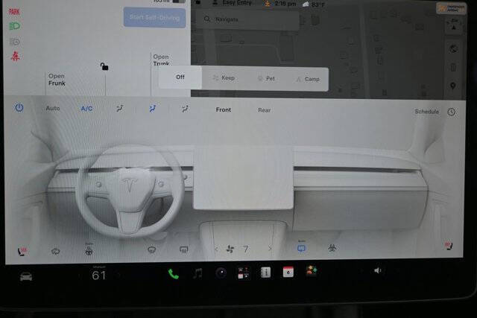Screen dimensions: 477x318
Task: Select Keep climate mode
Action: pyautogui.click(x=224, y=78)
